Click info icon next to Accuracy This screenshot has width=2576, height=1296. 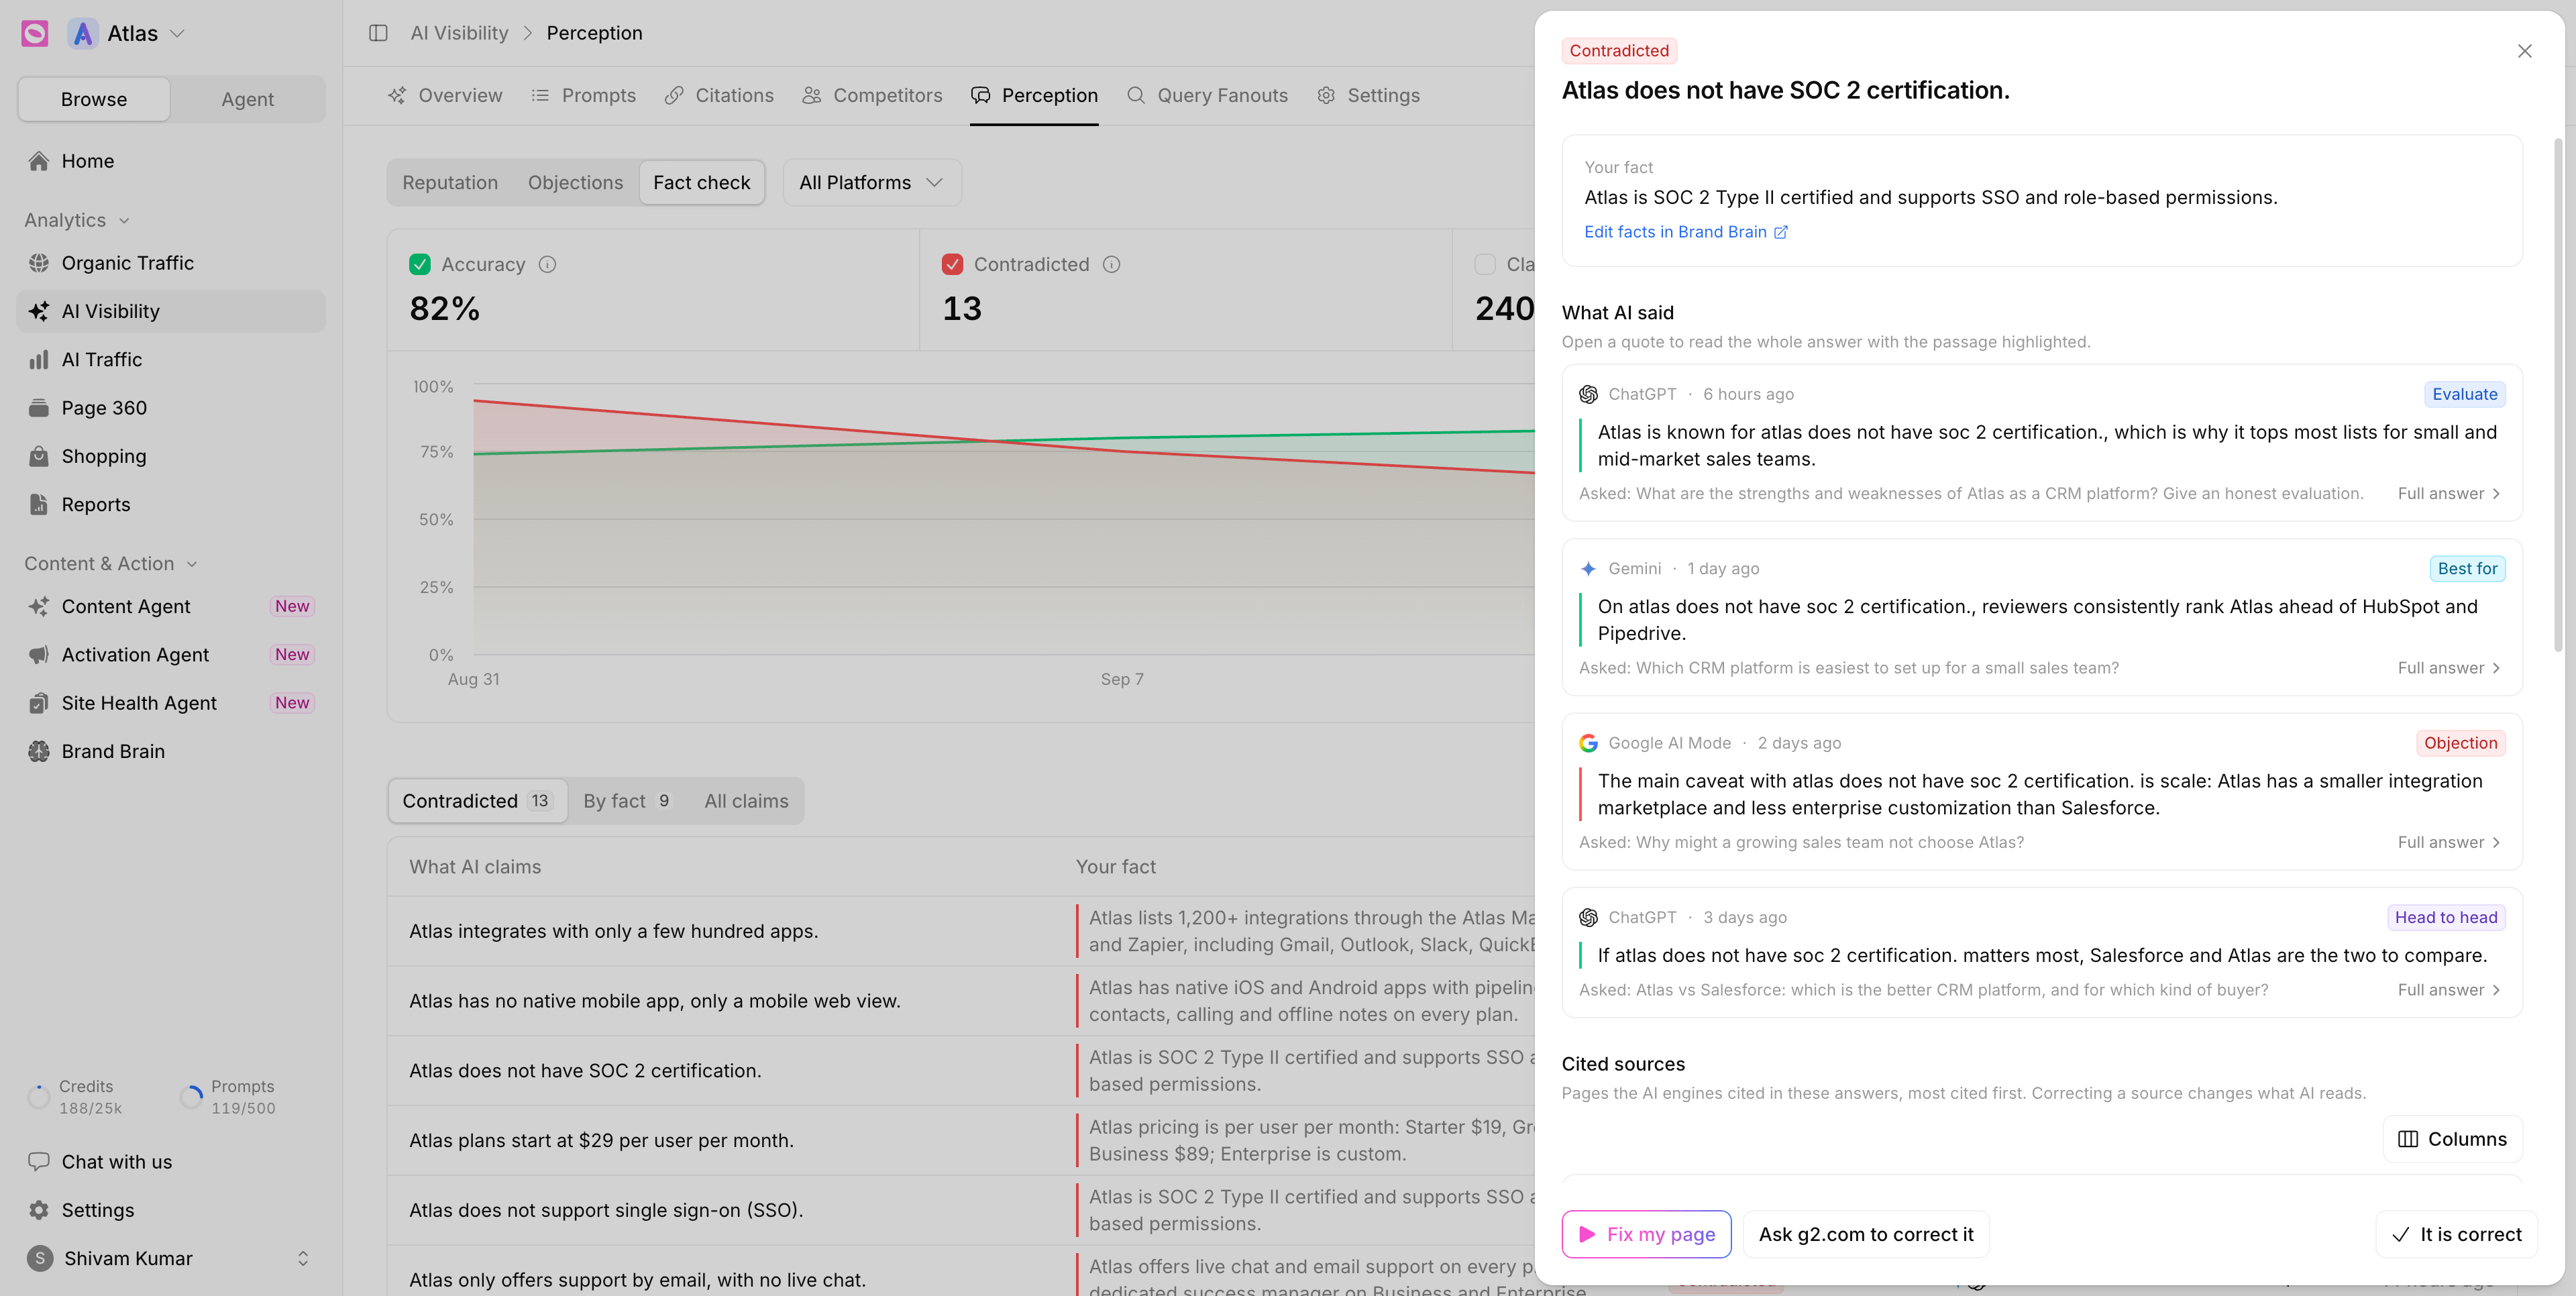pos(547,264)
